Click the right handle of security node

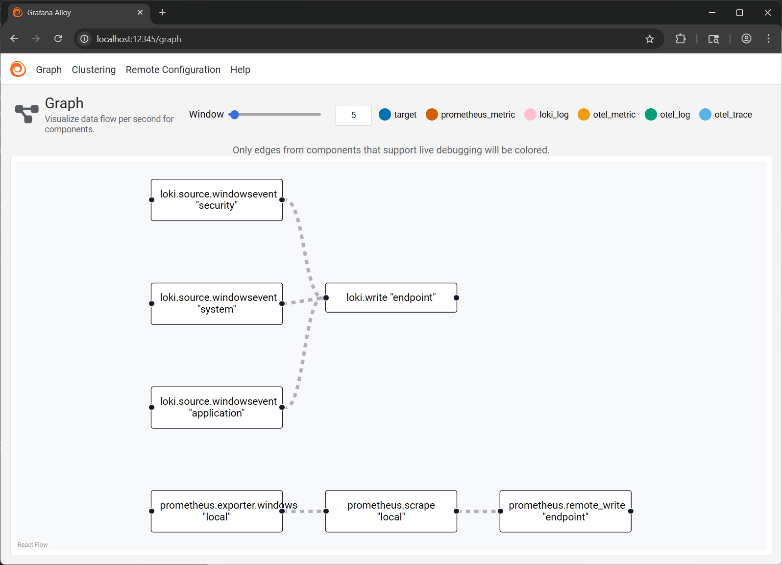tap(282, 200)
